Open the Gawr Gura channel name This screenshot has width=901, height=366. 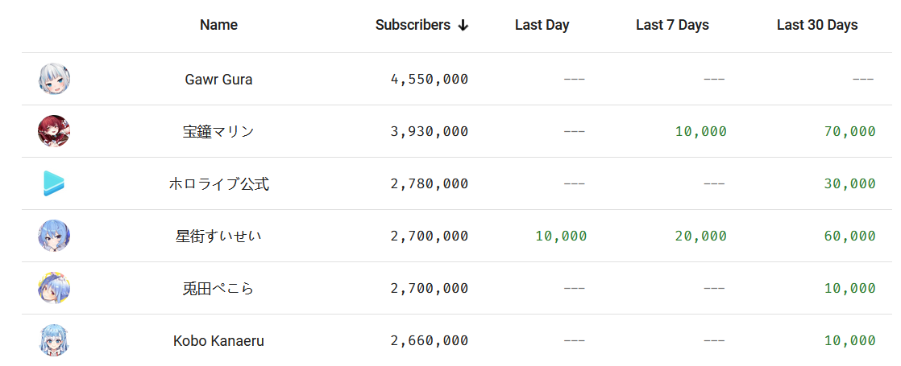click(x=218, y=79)
